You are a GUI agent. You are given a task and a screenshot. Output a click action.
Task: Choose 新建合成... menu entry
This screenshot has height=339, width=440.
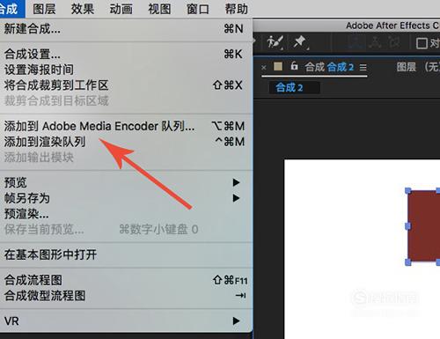[126, 29]
